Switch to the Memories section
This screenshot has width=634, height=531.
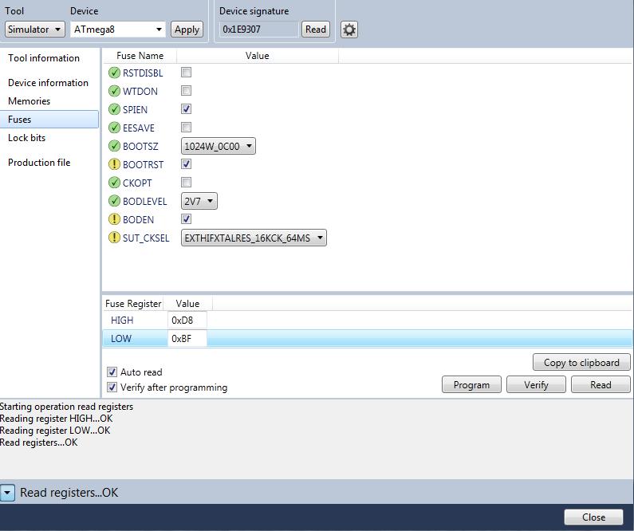tap(30, 101)
